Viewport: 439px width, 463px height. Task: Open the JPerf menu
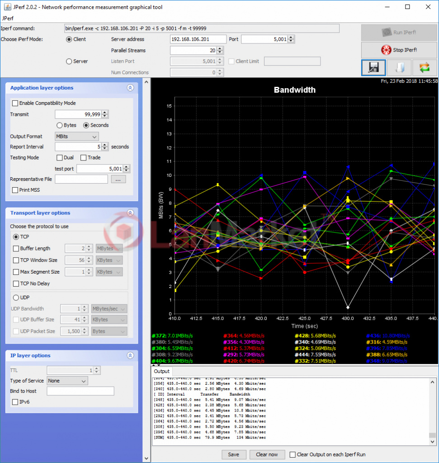[x=7, y=18]
